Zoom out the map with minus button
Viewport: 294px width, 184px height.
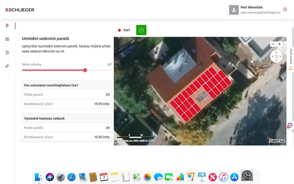[x=273, y=44]
